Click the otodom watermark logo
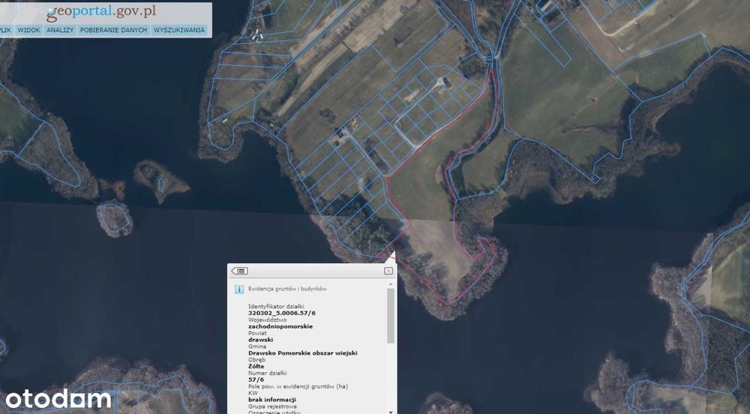750x414 pixels. tap(58, 399)
